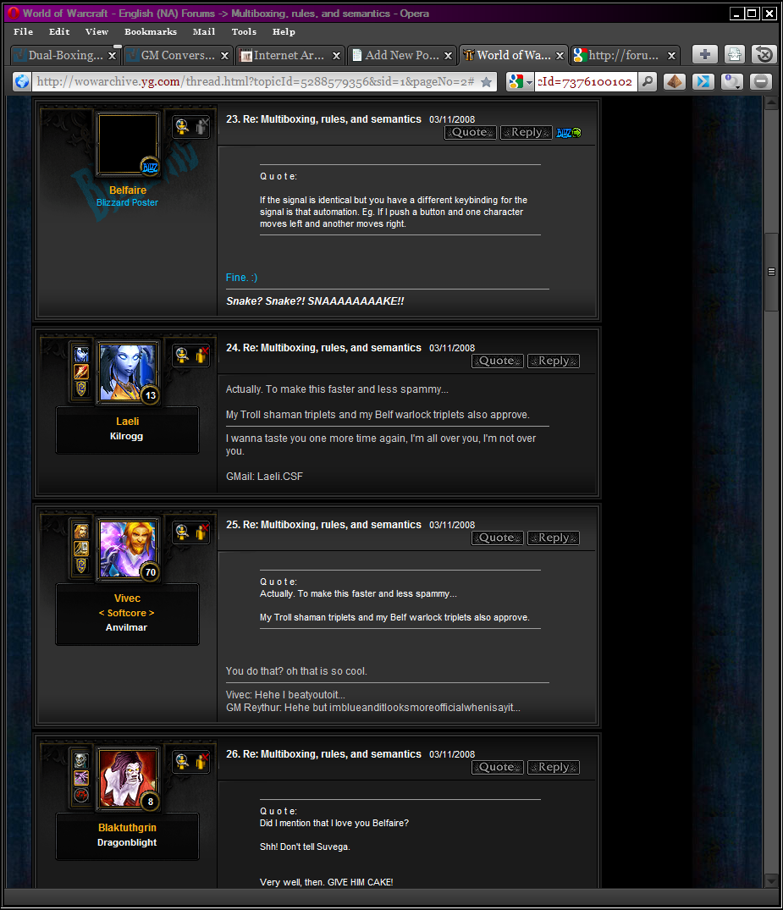The width and height of the screenshot is (783, 910).
Task: Switch to the http://foru... tab
Action: pos(625,55)
